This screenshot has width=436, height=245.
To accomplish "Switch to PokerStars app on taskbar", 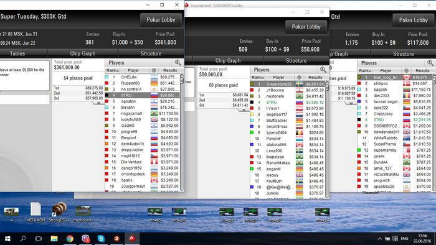I will (x=132, y=239).
